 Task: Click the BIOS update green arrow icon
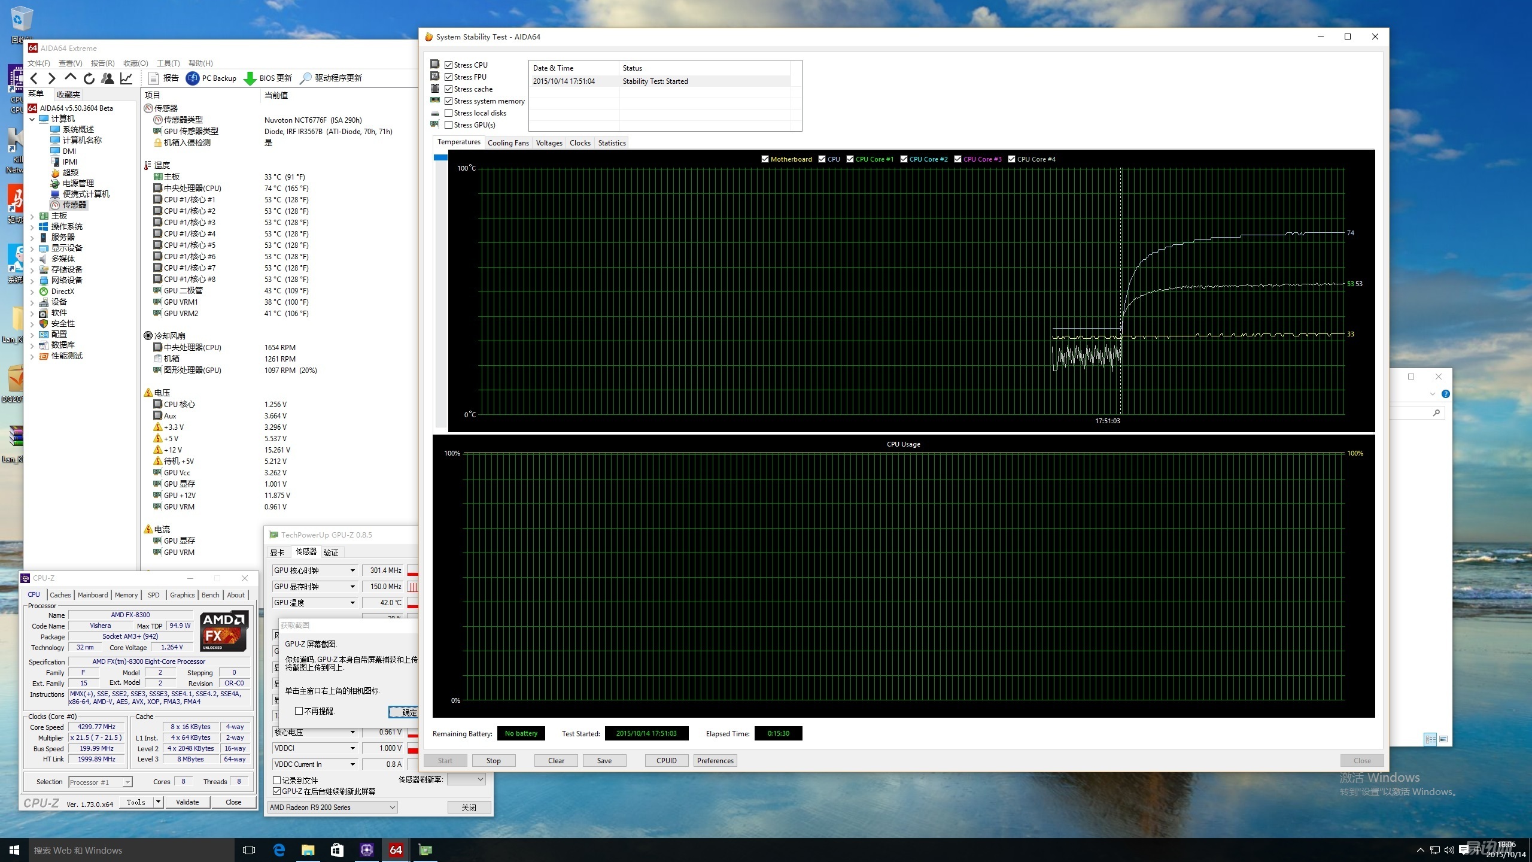[x=250, y=78]
